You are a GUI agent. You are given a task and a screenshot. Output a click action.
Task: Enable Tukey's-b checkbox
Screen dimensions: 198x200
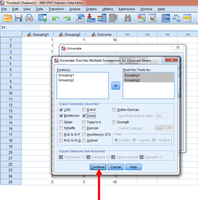pyautogui.click(x=84, y=122)
